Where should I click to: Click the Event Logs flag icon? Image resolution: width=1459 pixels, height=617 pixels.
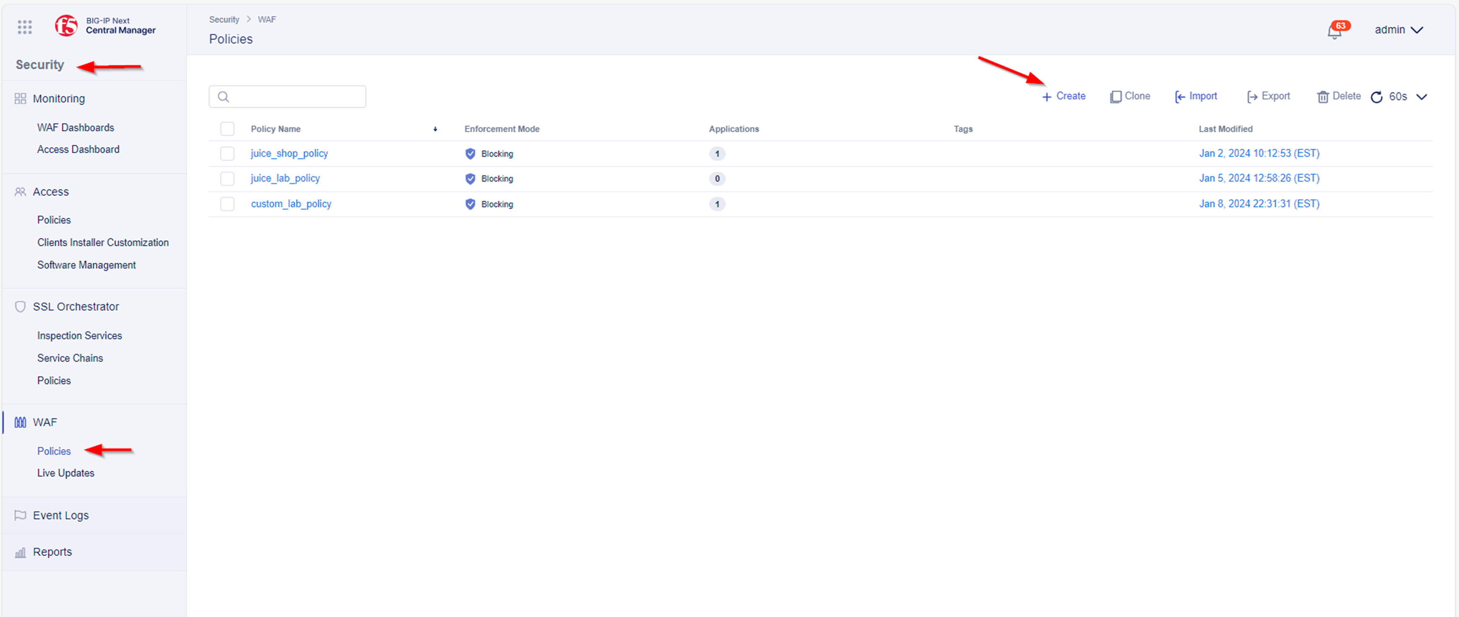click(21, 515)
